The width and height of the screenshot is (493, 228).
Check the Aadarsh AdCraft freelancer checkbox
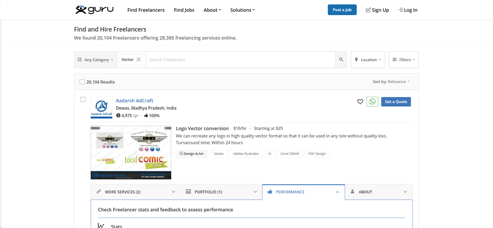click(83, 99)
